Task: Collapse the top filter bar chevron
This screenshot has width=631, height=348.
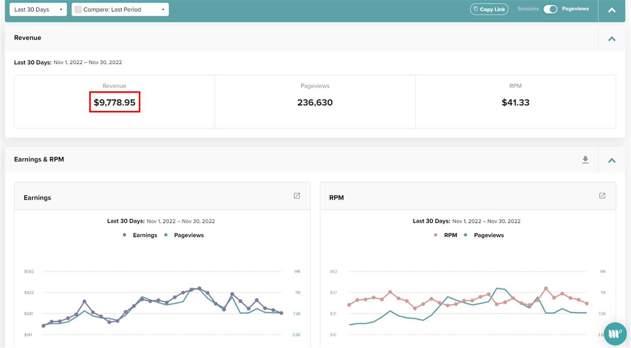Action: pos(612,10)
